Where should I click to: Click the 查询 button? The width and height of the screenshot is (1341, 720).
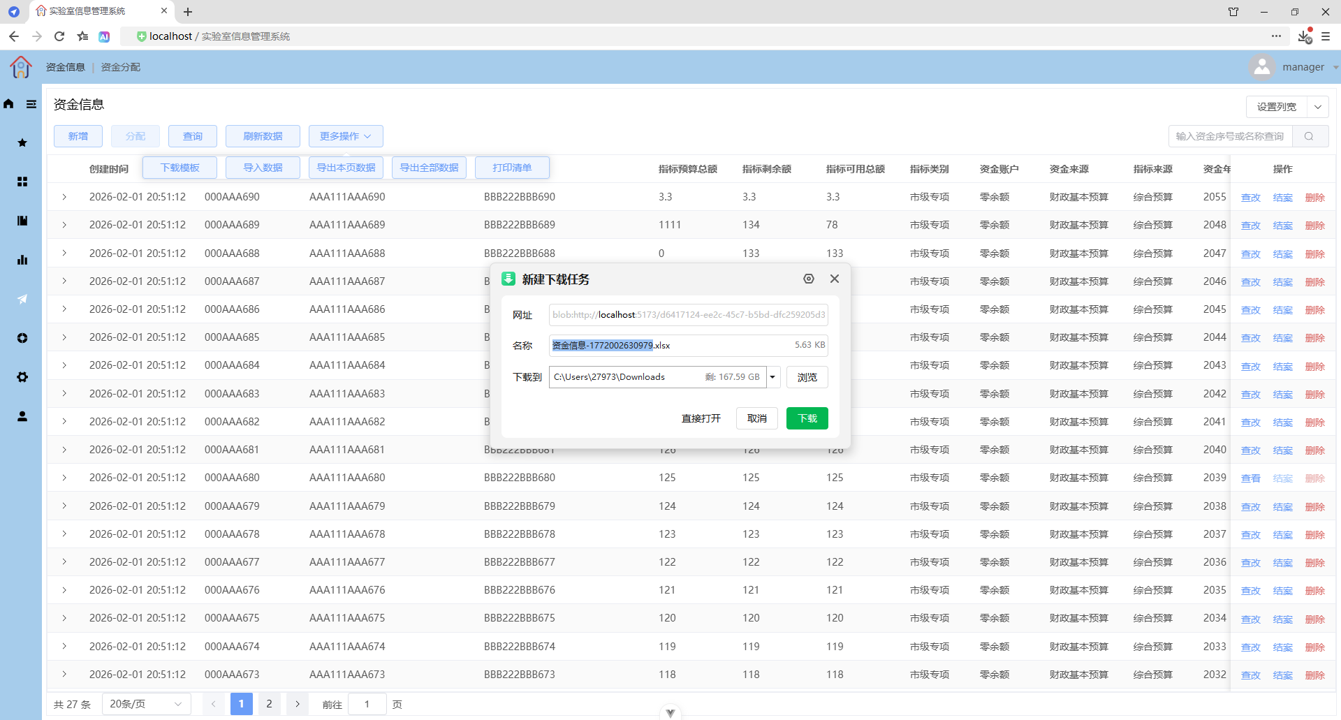tap(193, 136)
